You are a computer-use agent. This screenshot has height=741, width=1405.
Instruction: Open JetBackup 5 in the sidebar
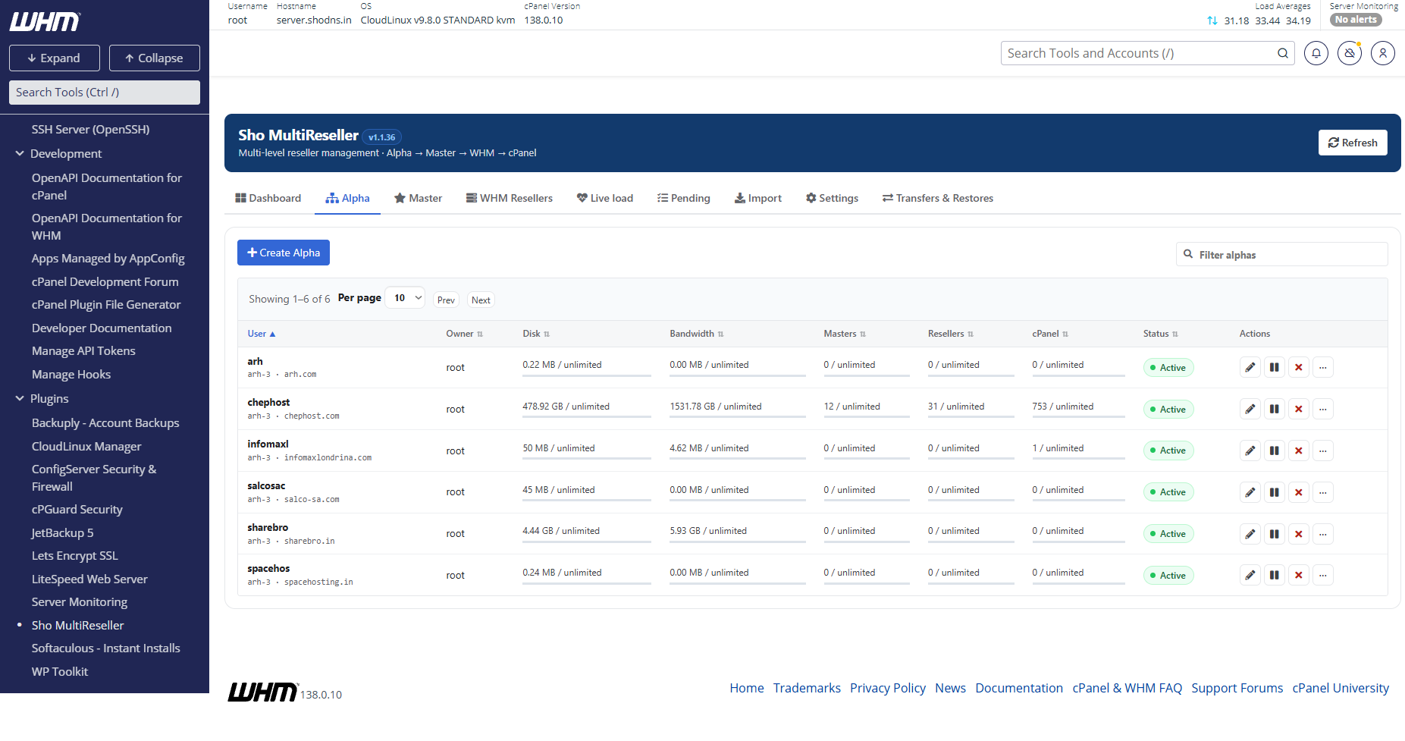[x=63, y=532]
